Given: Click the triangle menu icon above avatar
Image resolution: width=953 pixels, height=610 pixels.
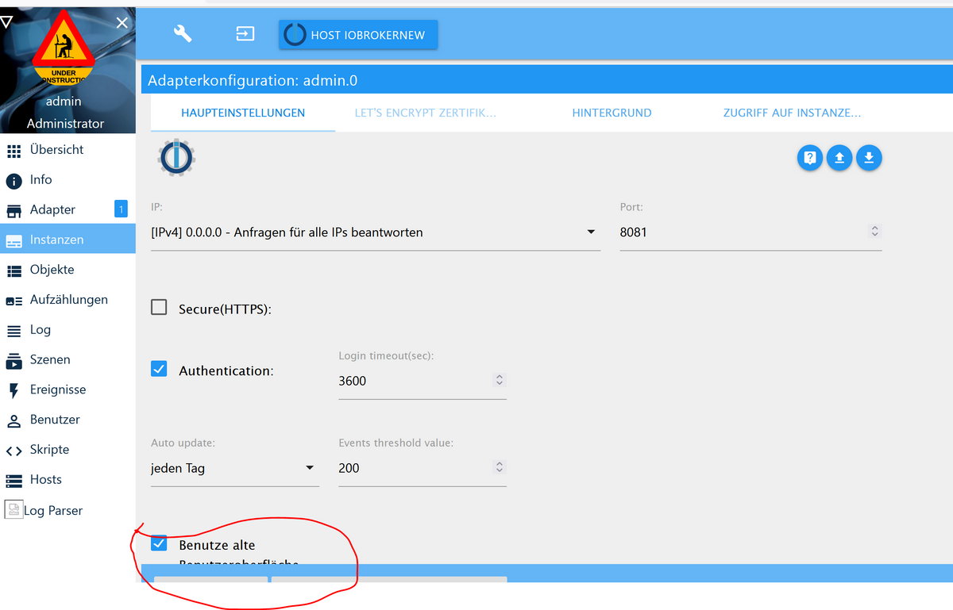Looking at the screenshot, I should (6, 22).
